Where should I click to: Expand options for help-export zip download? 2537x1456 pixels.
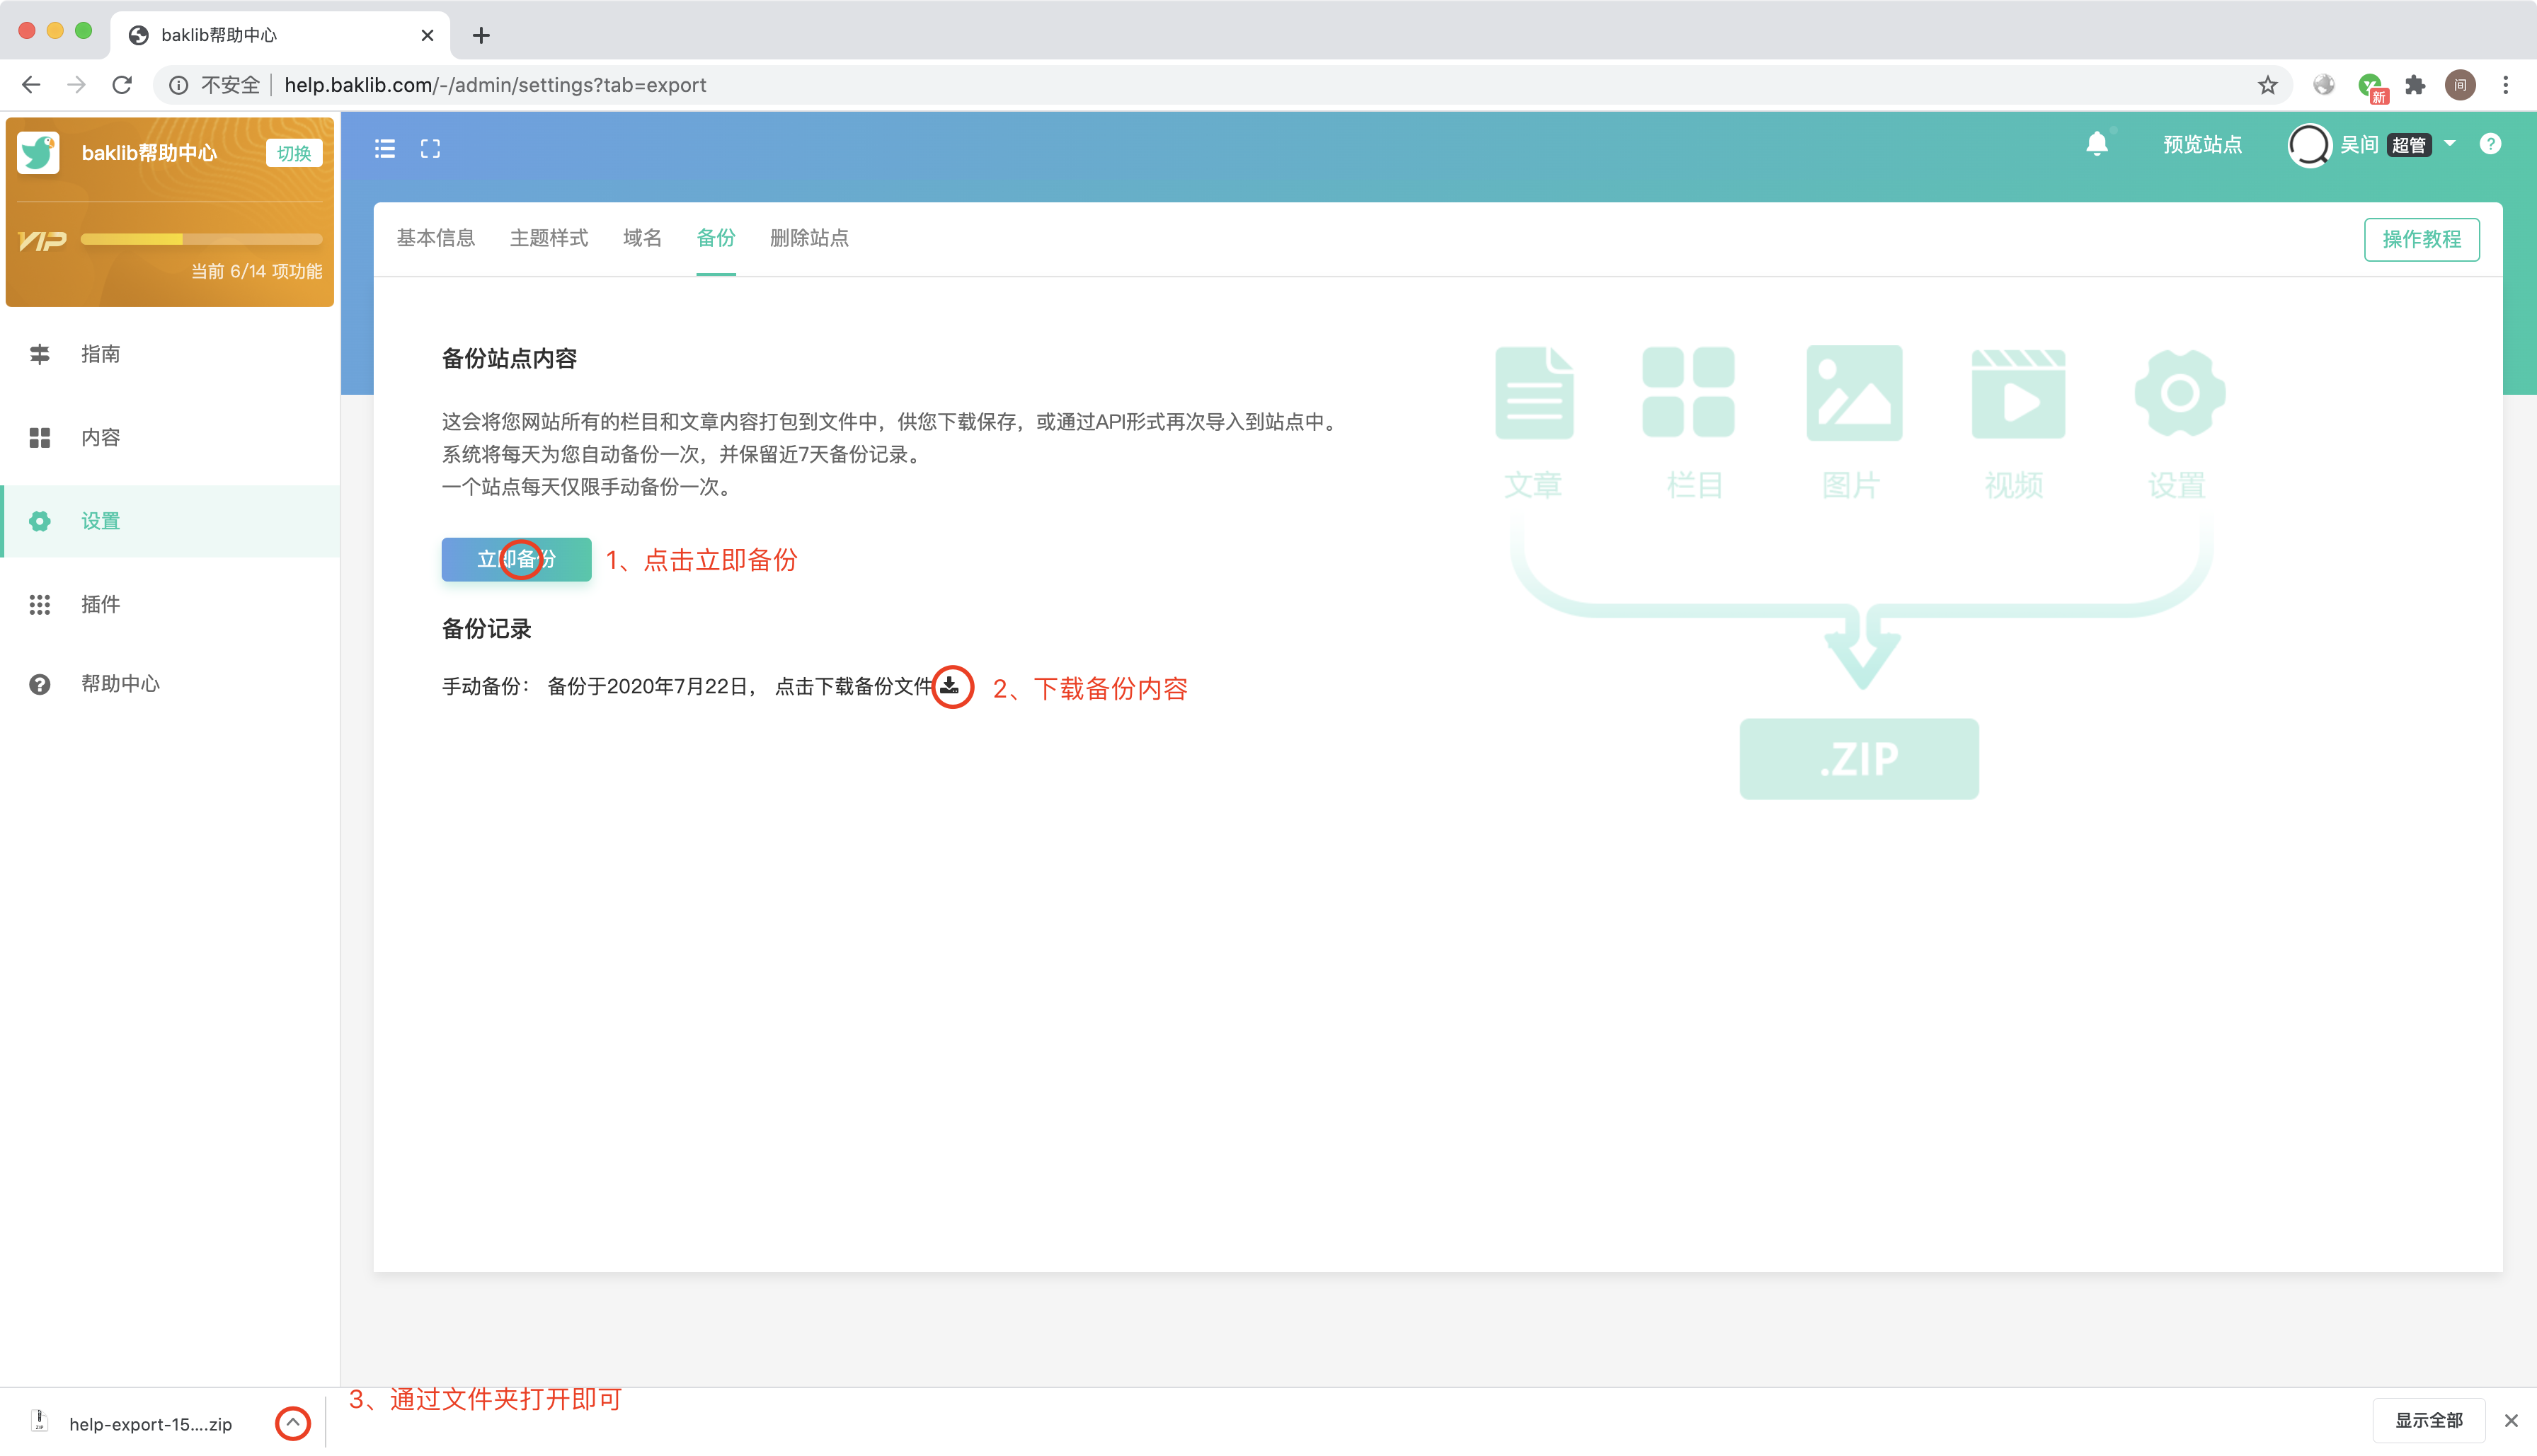pyautogui.click(x=292, y=1423)
